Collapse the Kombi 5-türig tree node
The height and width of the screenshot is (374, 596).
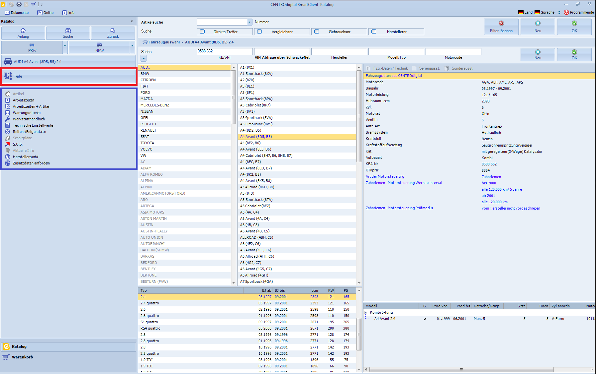point(365,312)
